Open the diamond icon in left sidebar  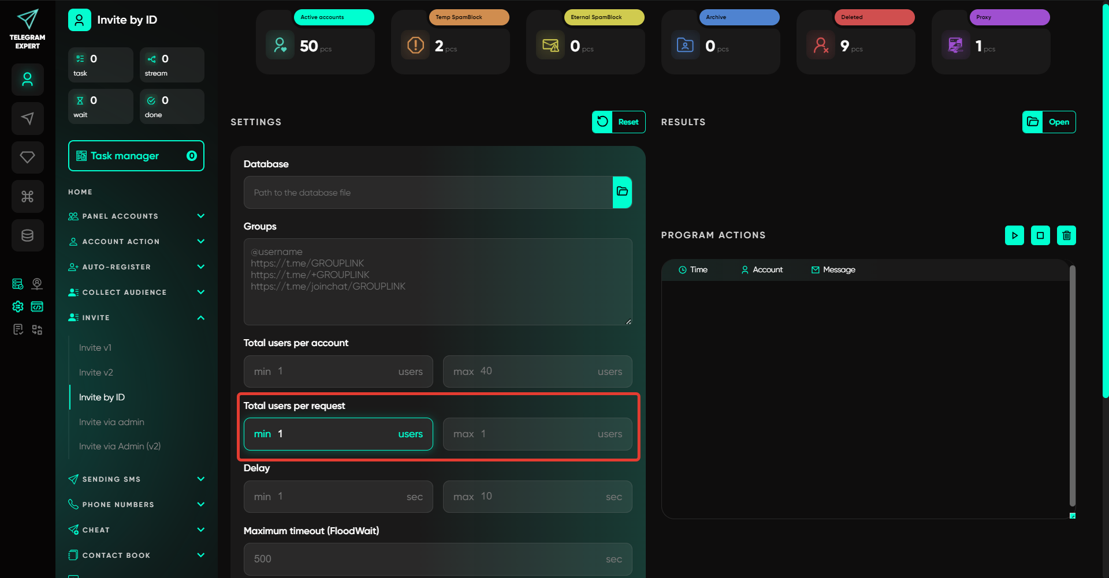pos(27,157)
